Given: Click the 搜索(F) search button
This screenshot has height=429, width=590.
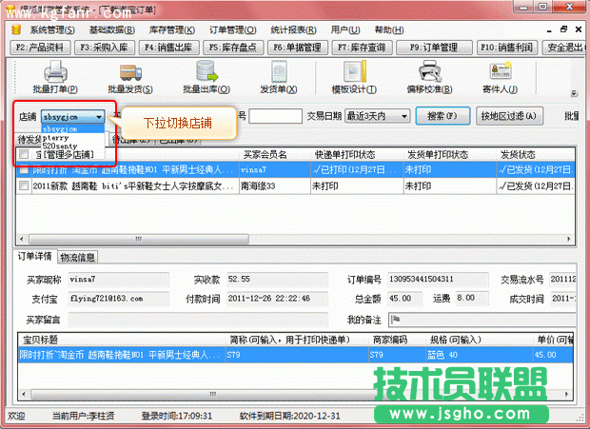Looking at the screenshot, I should (x=444, y=116).
